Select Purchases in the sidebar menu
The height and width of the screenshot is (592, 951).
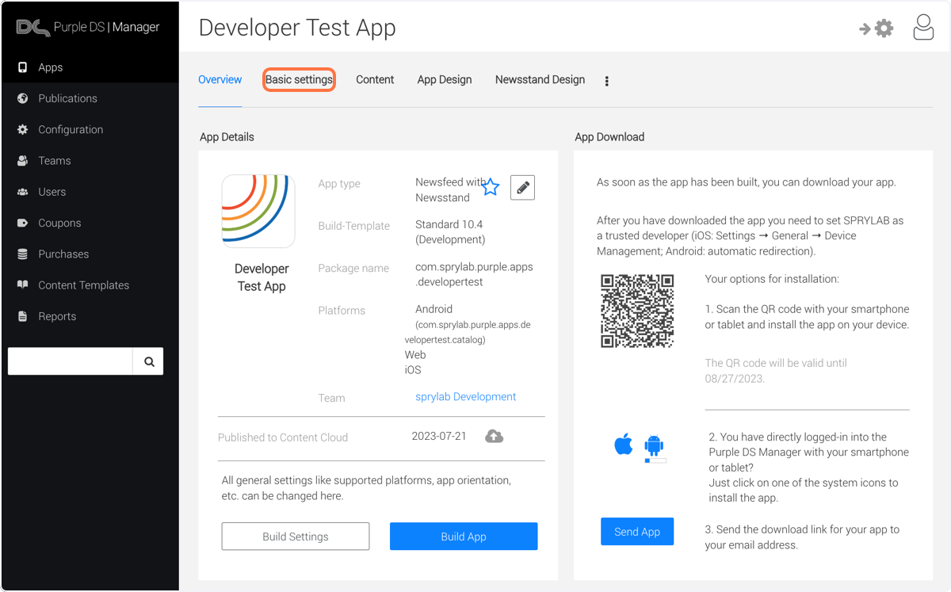90,254
